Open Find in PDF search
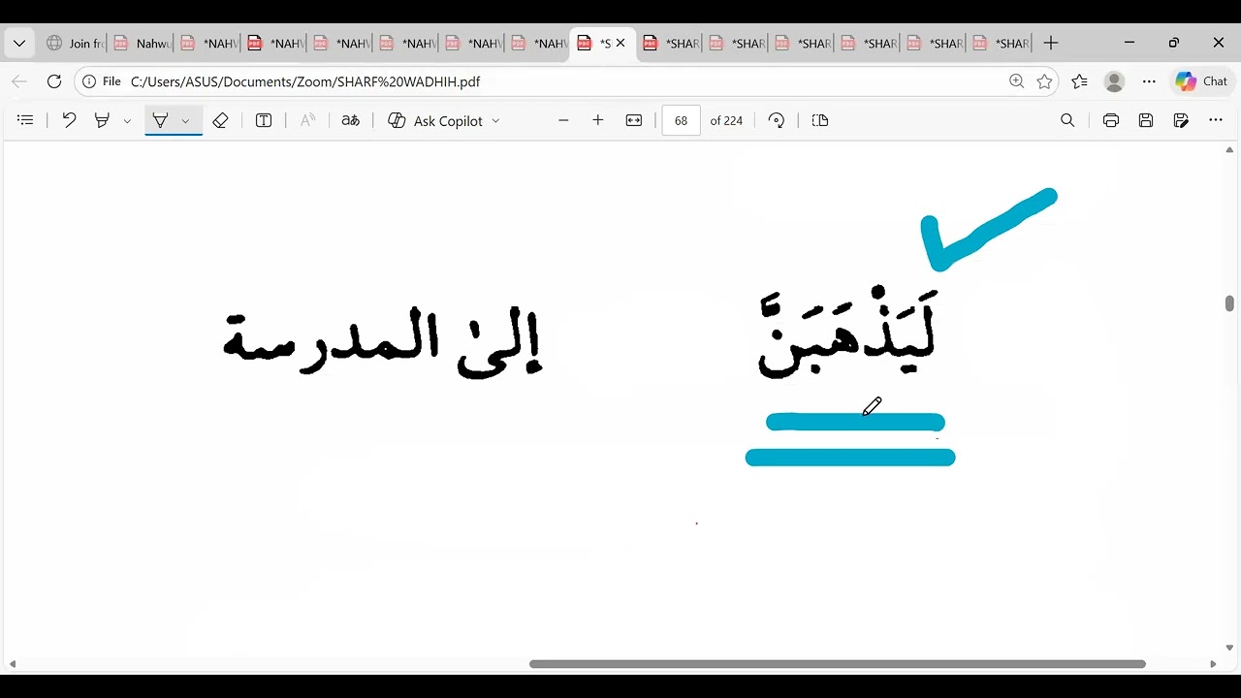The width and height of the screenshot is (1241, 698). click(1067, 120)
